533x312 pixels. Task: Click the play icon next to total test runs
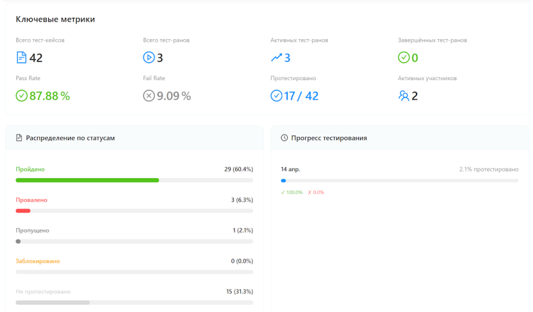(x=149, y=58)
